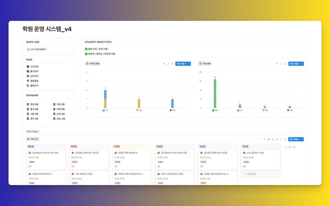Click the filter icon in 이번달 현황 chart toolbar
The image size is (330, 206).
[x=164, y=64]
